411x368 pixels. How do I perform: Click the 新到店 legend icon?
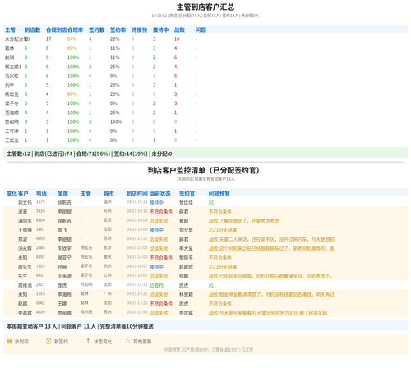(x=9, y=341)
